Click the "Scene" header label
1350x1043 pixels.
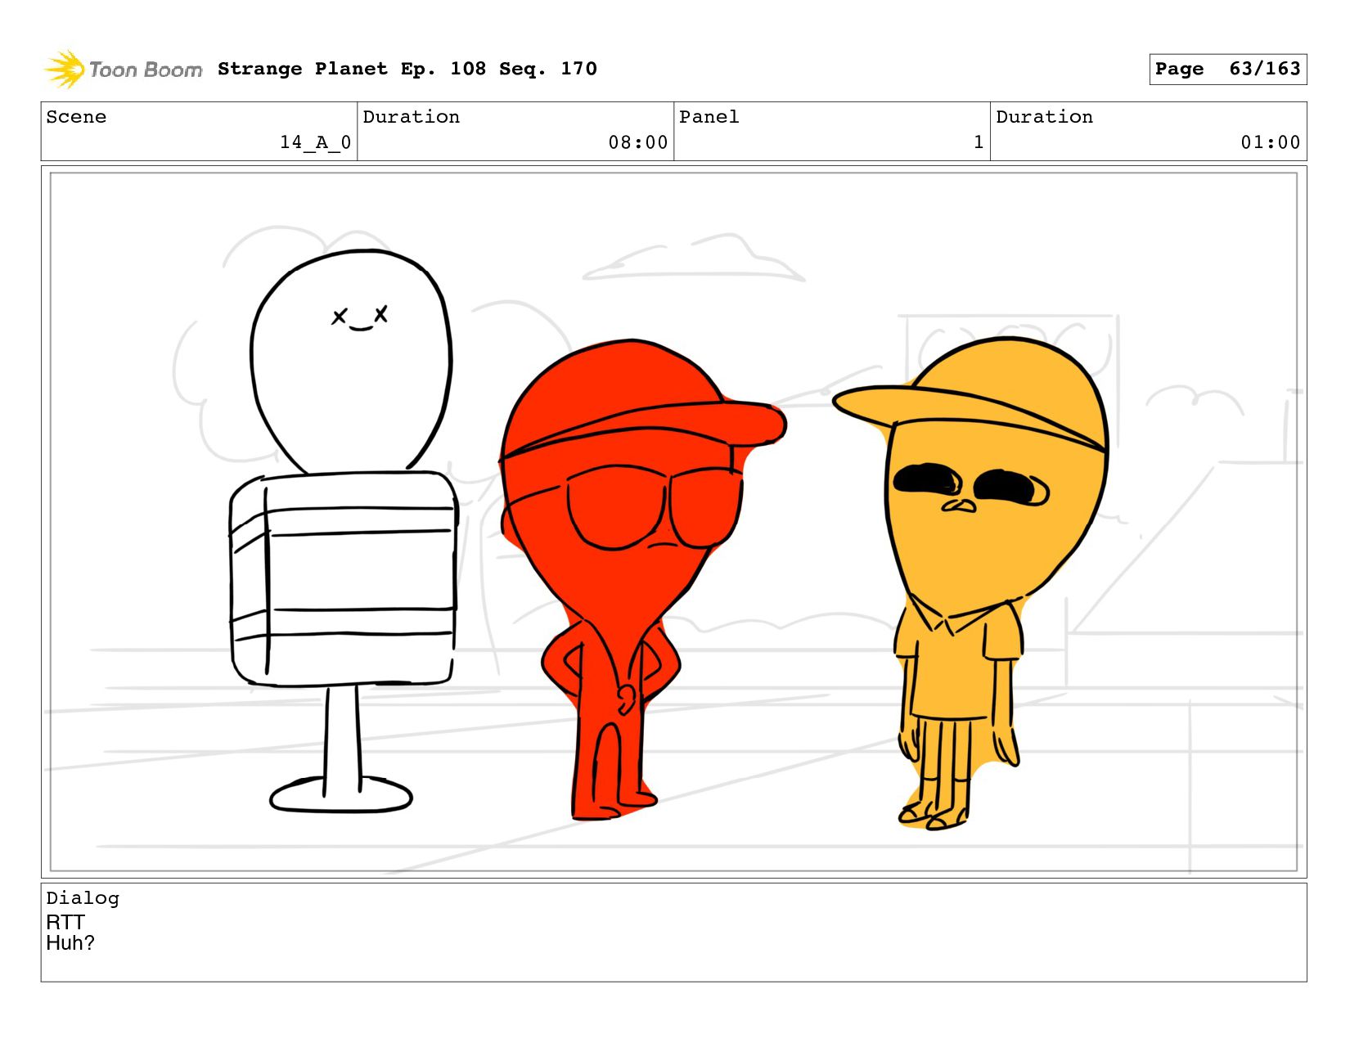(76, 117)
